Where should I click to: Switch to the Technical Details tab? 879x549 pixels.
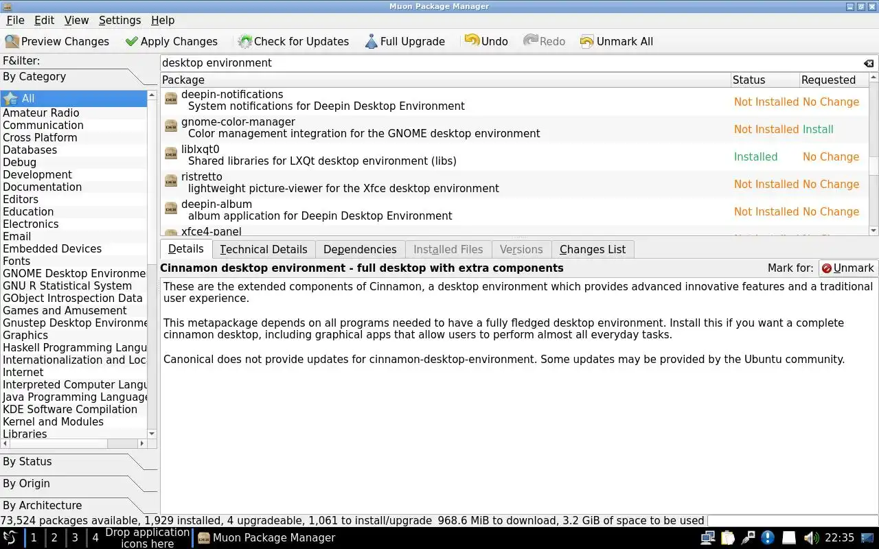(x=264, y=249)
